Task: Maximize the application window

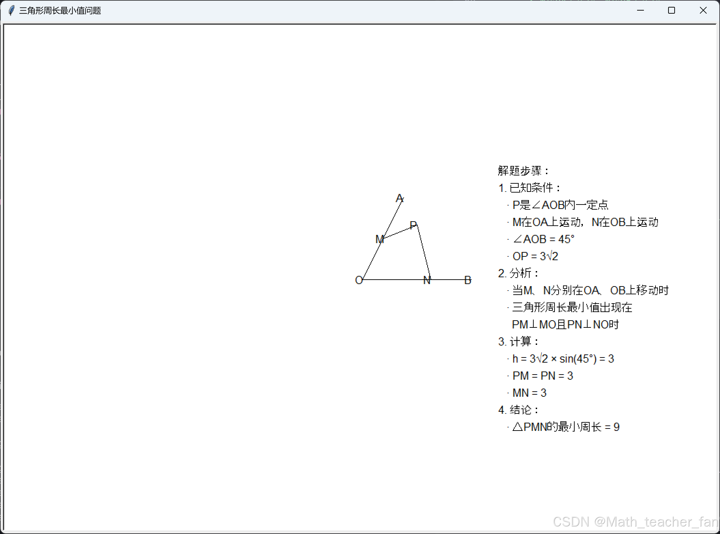Action: pyautogui.click(x=671, y=11)
